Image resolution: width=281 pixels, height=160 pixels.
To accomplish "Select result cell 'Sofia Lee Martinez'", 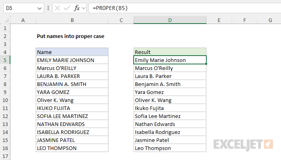I will 170,116.
